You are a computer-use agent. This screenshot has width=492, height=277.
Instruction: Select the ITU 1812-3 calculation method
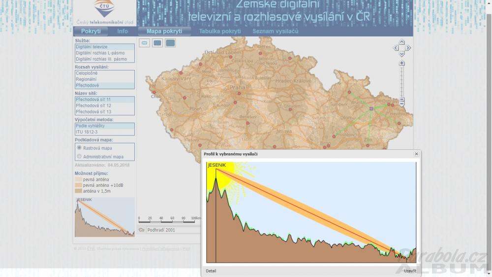104,132
